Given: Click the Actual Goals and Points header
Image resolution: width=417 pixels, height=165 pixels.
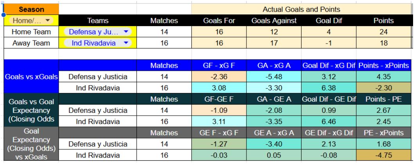Looking at the screenshot, I should tap(301, 9).
